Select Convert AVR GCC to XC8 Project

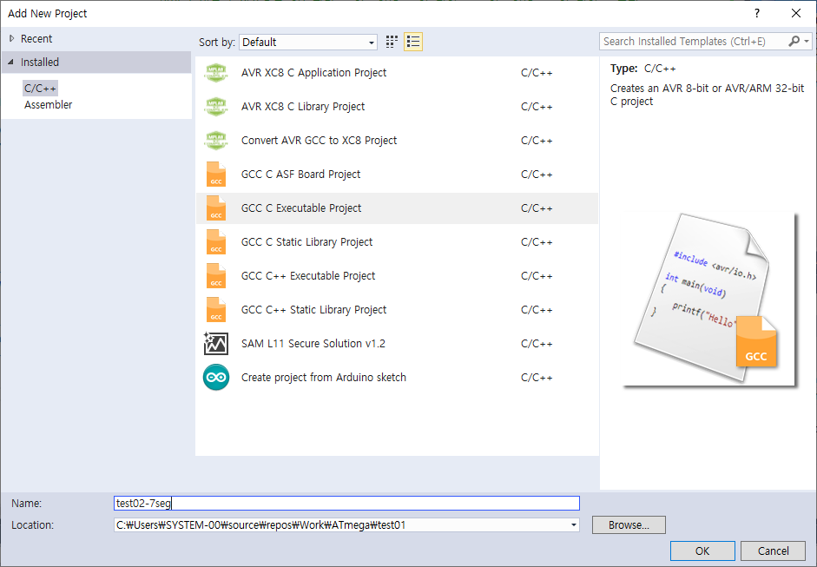pos(319,140)
